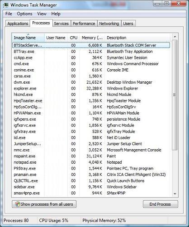Select the QLBCTRL.exe process
Screen dimensions: 189x227
point(91,181)
